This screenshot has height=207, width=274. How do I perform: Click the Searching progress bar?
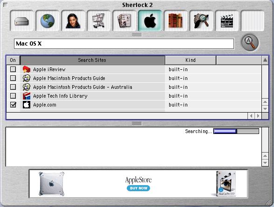coord(236,131)
